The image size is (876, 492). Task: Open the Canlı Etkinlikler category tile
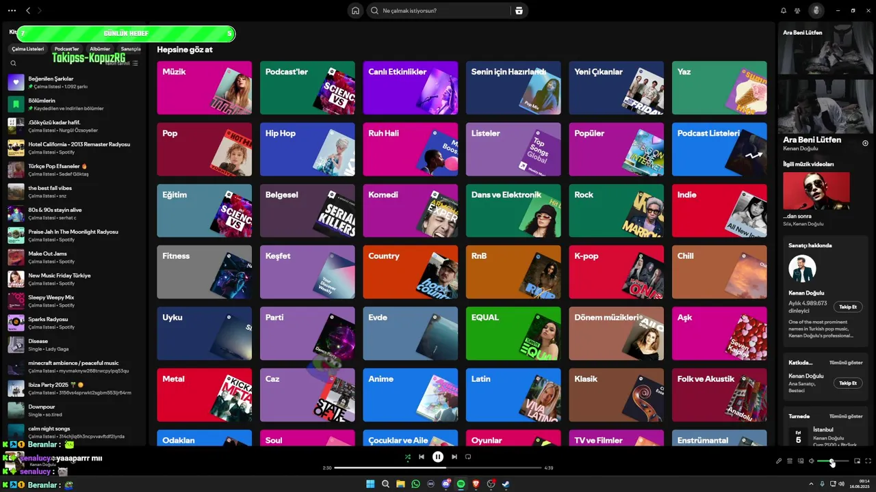pyautogui.click(x=410, y=88)
